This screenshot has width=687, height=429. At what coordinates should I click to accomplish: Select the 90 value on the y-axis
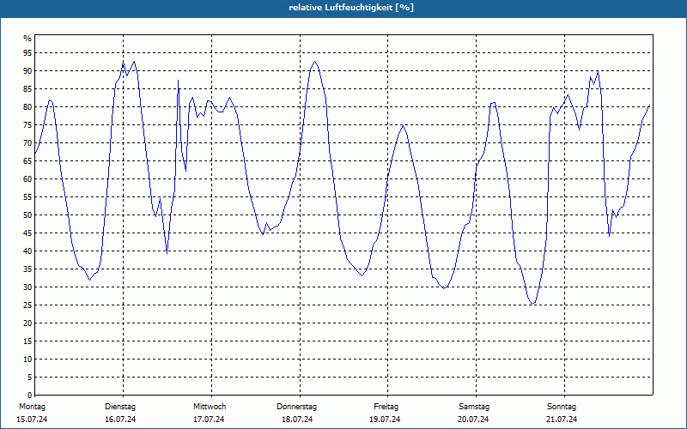[x=27, y=71]
